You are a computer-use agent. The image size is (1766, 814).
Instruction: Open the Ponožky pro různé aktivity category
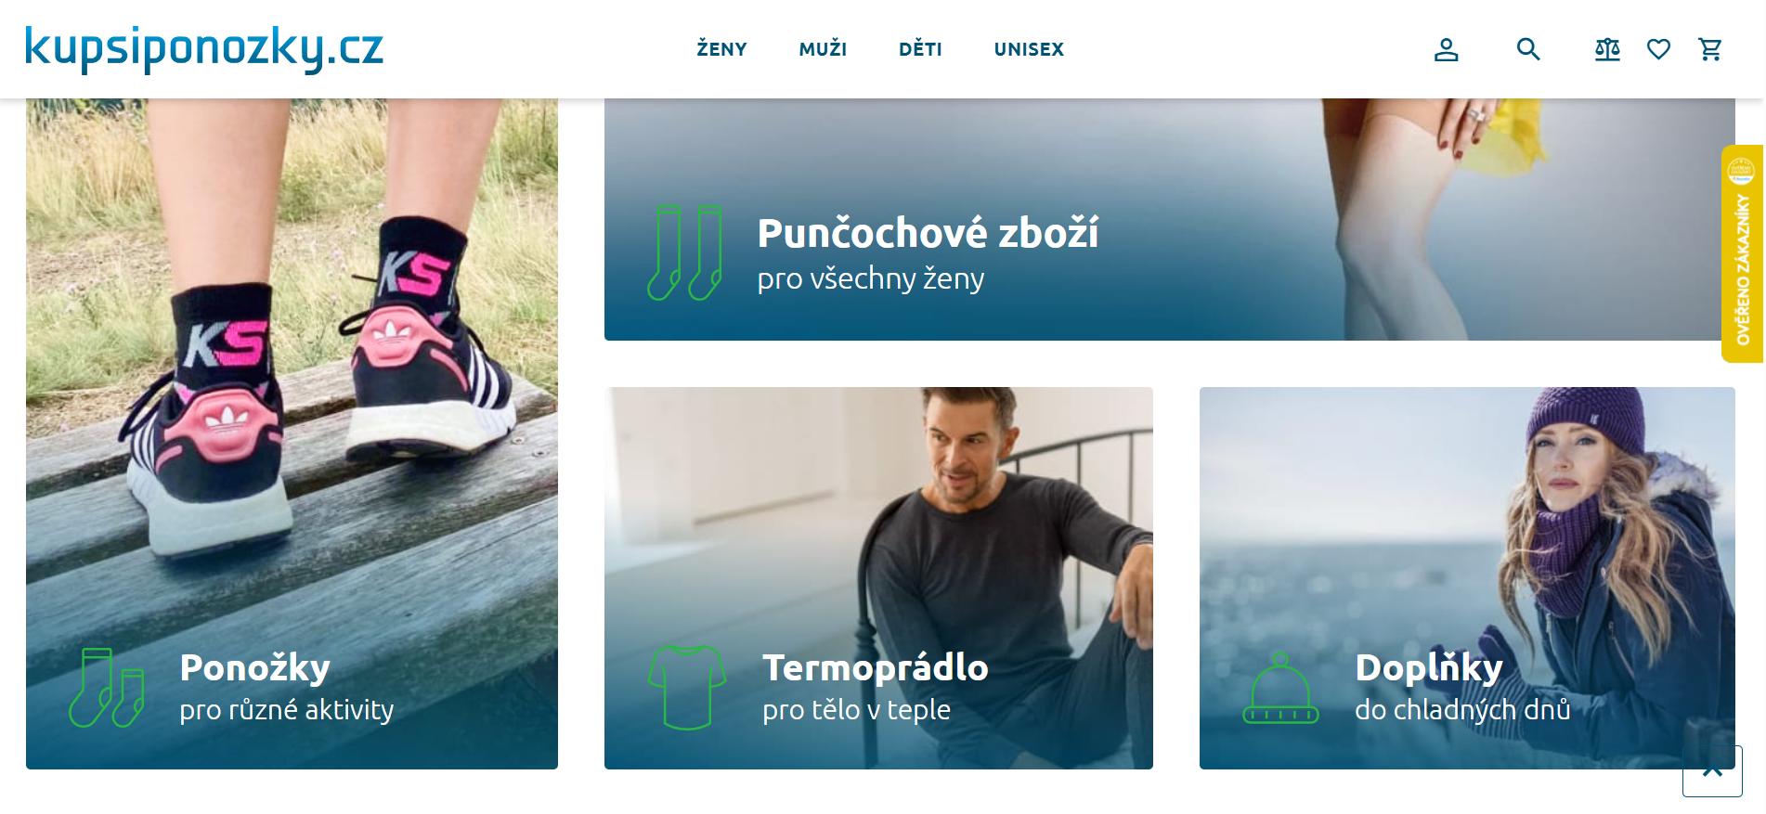(292, 433)
